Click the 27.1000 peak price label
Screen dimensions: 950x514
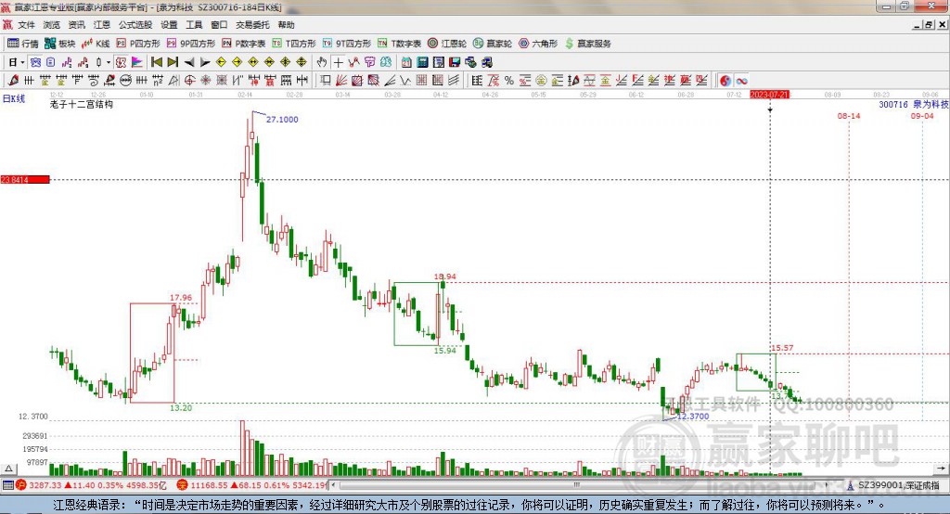tap(282, 120)
